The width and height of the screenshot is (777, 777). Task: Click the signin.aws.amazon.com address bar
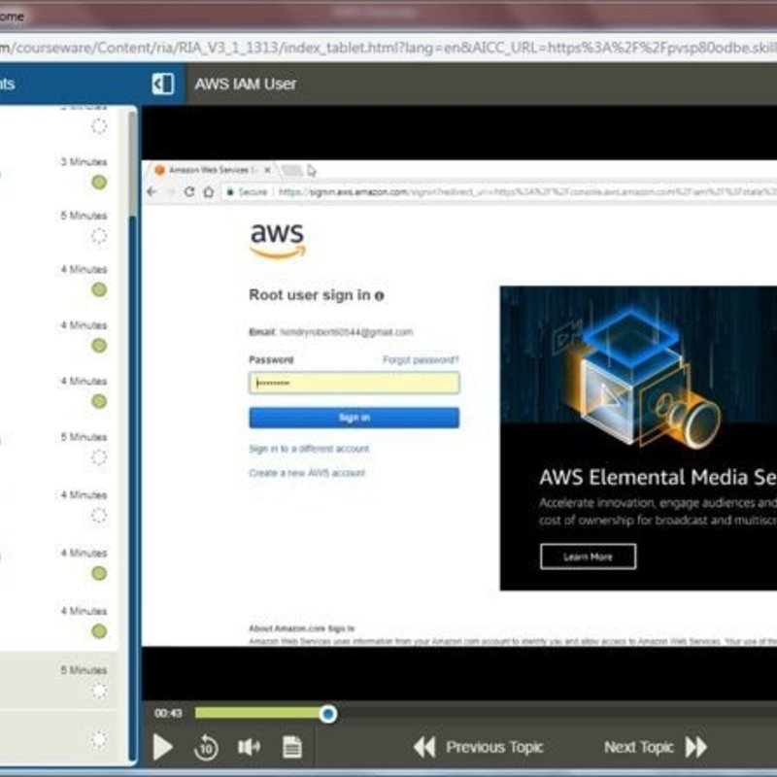click(x=500, y=191)
